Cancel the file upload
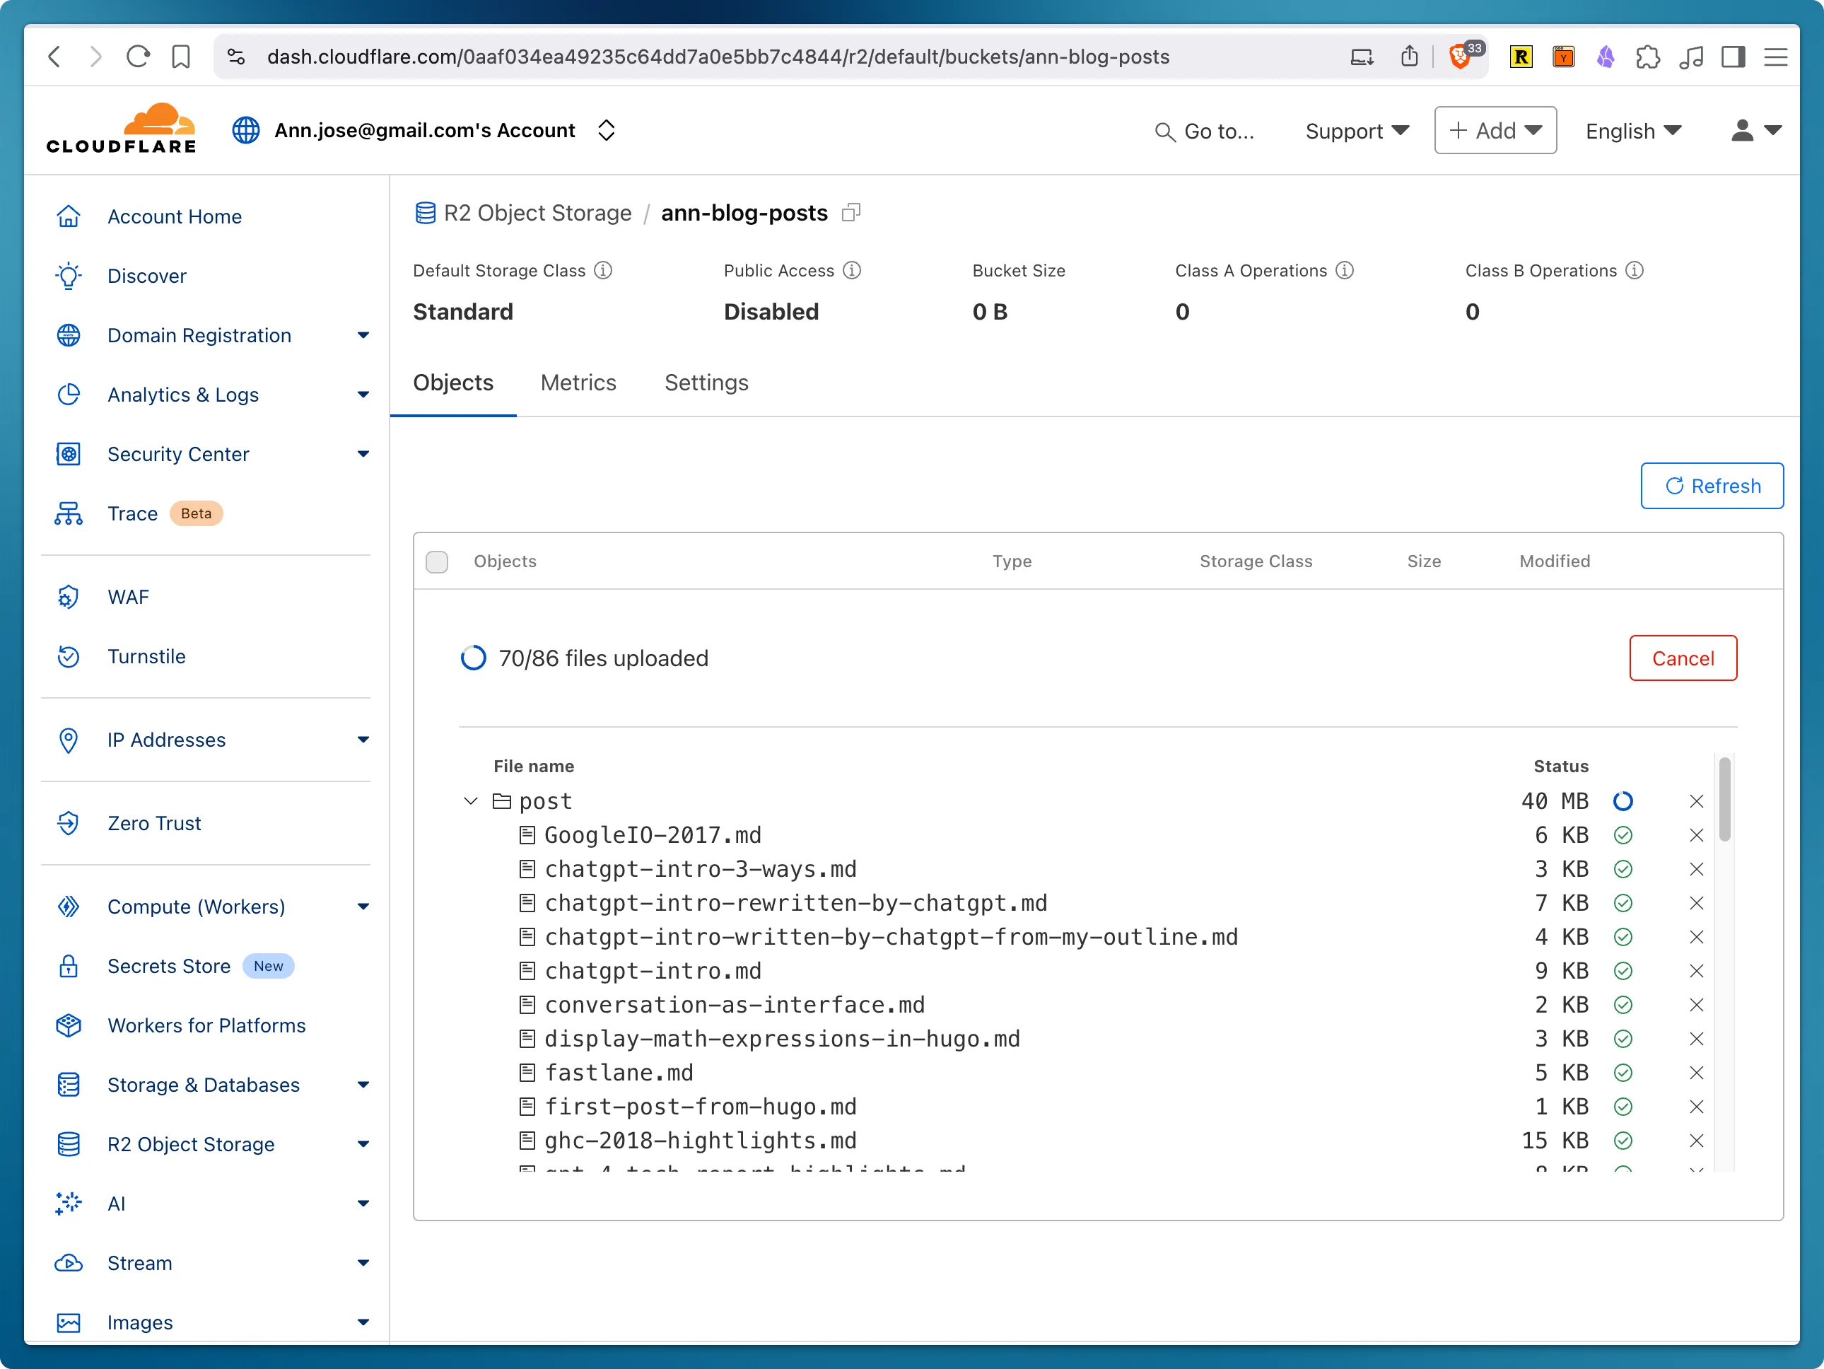The width and height of the screenshot is (1824, 1369). tap(1682, 658)
